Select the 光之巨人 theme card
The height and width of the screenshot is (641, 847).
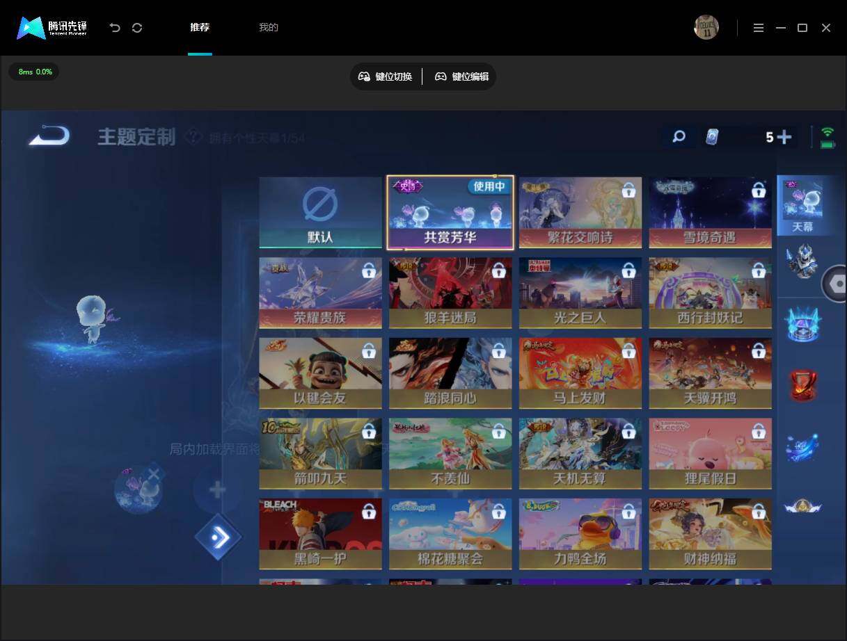[580, 293]
